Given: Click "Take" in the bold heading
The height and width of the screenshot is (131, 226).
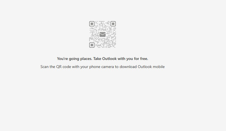Looking at the screenshot, I should coord(97,59).
